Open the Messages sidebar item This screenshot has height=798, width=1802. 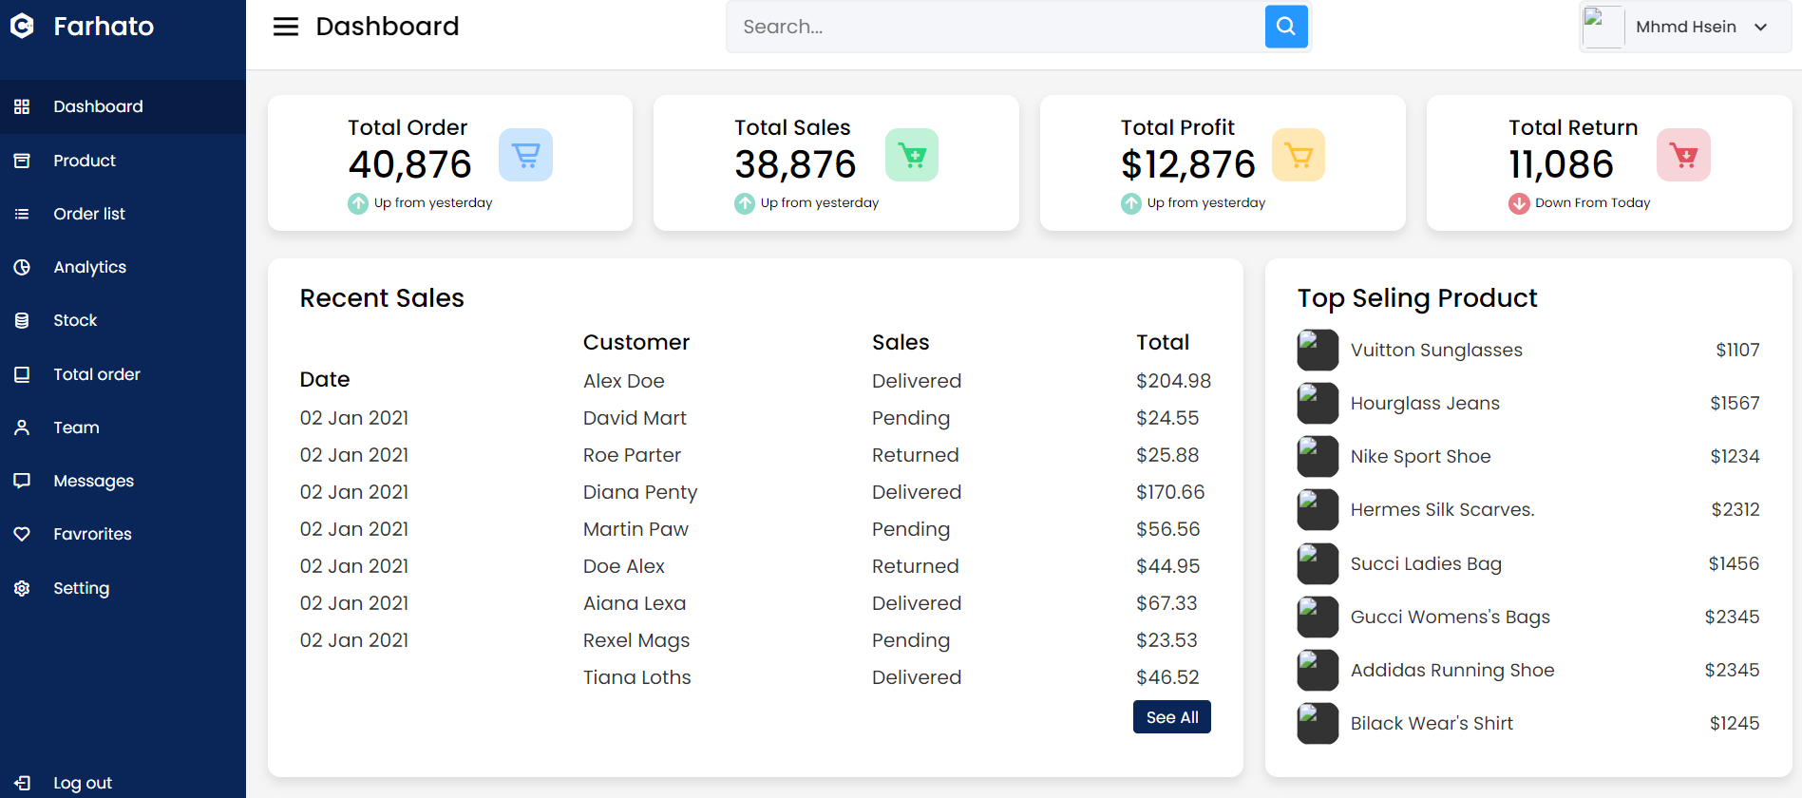tap(93, 481)
